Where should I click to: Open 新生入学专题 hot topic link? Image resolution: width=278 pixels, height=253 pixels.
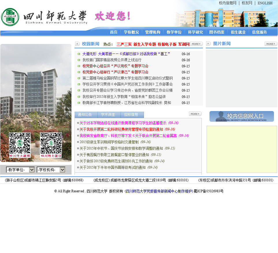click(x=144, y=44)
